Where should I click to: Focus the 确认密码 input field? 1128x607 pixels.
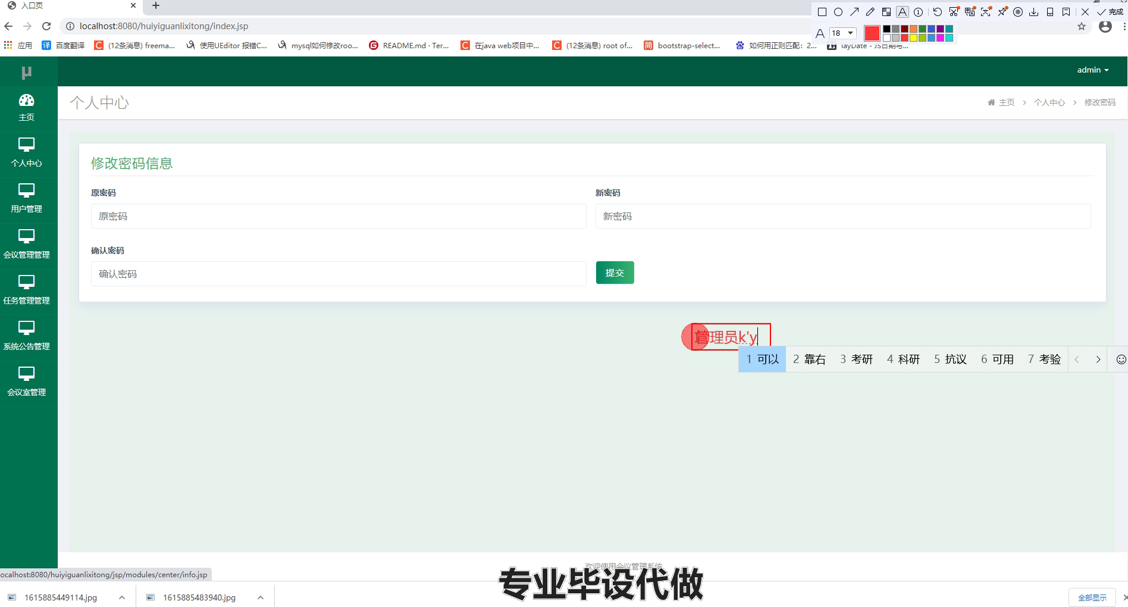click(339, 274)
